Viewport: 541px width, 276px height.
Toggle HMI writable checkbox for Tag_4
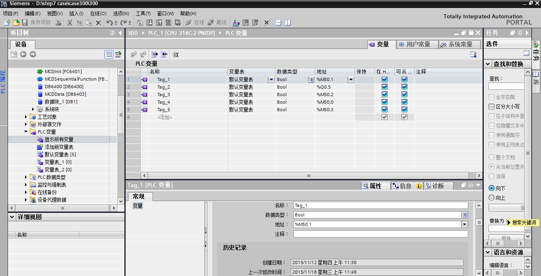404,102
